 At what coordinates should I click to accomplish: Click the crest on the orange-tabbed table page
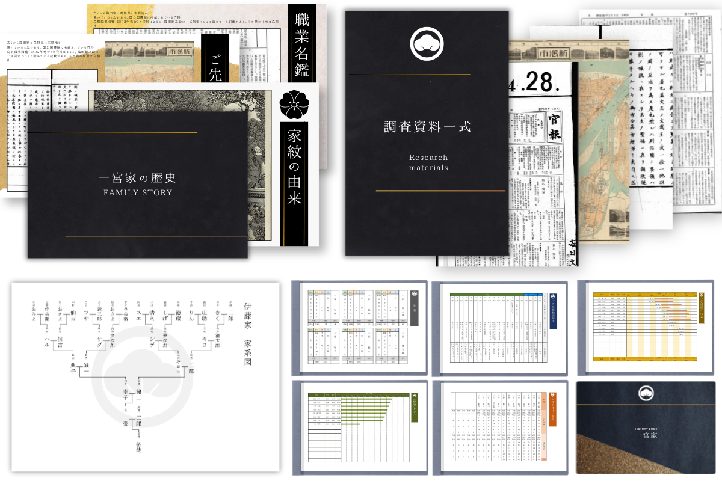click(x=553, y=396)
